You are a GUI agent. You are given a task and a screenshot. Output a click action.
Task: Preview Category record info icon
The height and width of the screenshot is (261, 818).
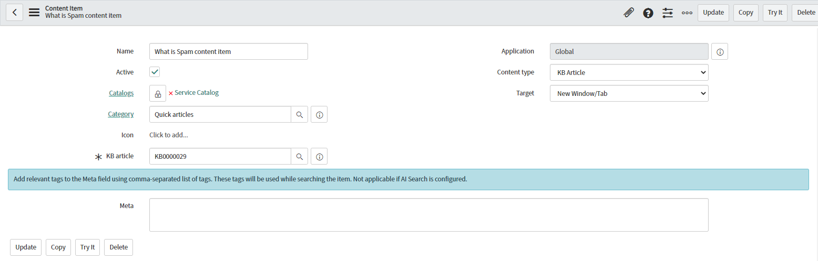click(319, 114)
